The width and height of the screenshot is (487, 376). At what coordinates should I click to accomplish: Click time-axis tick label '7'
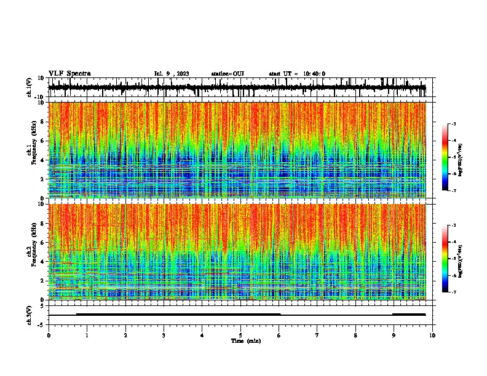[x=317, y=335]
